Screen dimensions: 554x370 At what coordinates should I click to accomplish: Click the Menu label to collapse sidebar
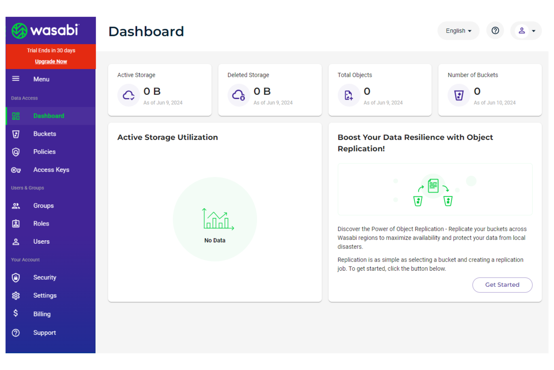click(x=41, y=79)
